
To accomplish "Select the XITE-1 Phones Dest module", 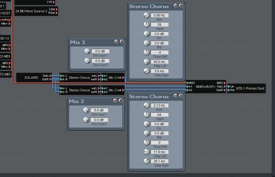I will [249, 88].
